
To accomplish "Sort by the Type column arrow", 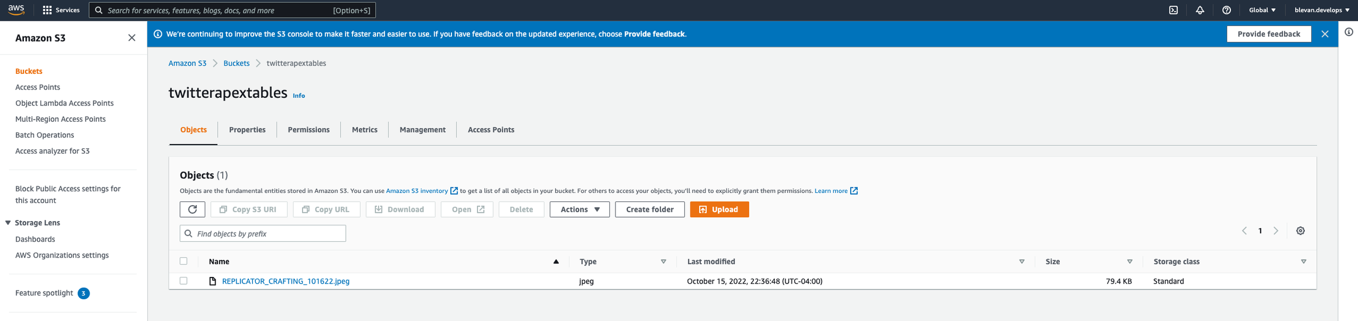I will [x=663, y=262].
